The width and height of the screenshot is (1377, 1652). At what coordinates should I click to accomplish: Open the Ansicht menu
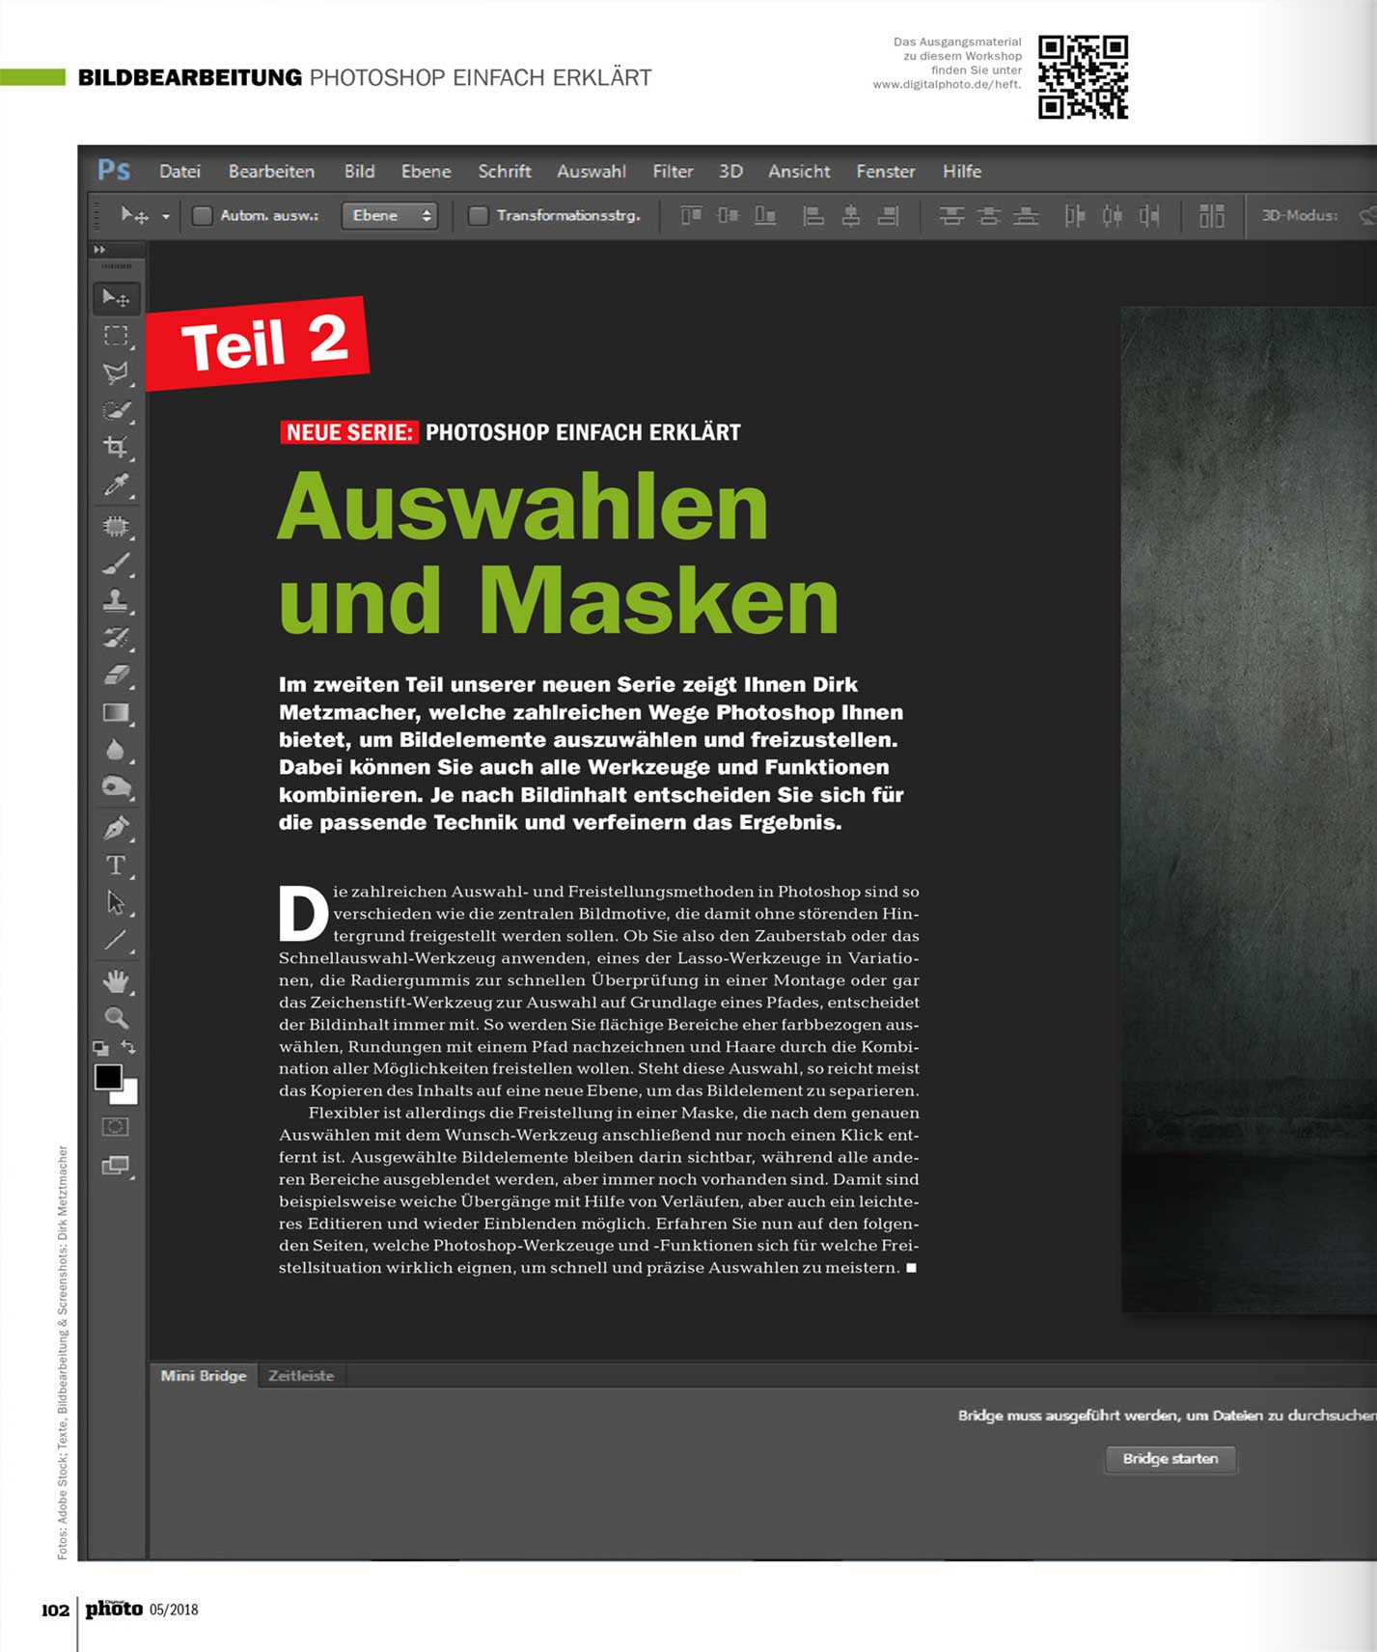799,171
